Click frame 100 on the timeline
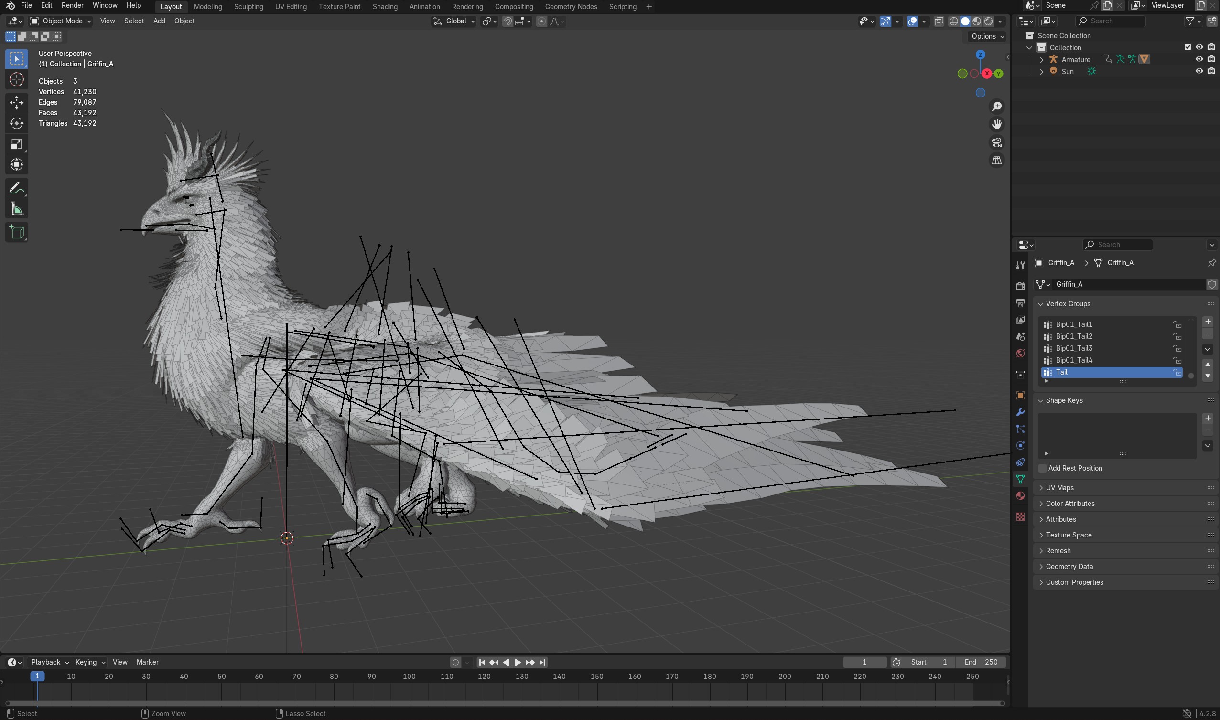 point(409,677)
